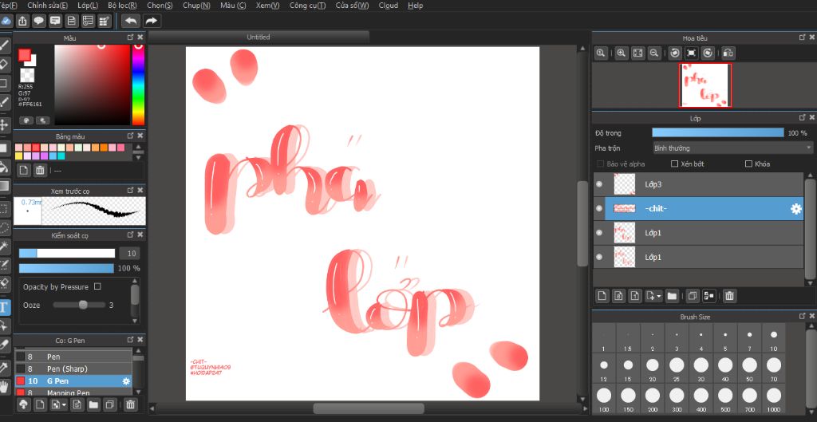Viewport: 817px width, 422px height.
Task: Select the Bucket fill tool
Action: pyautogui.click(x=4, y=167)
